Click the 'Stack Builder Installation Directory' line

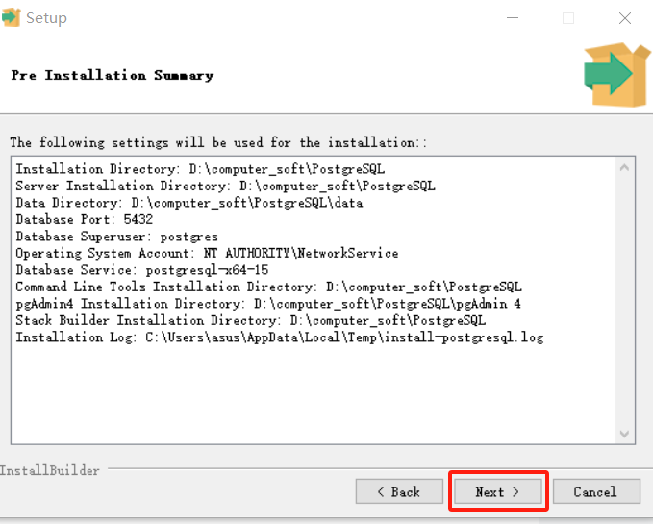point(251,320)
